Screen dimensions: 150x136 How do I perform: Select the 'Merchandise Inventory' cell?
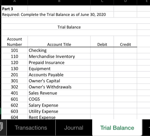pyautogui.click(x=59, y=56)
